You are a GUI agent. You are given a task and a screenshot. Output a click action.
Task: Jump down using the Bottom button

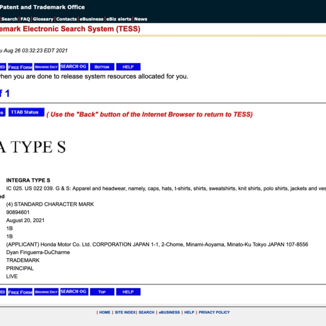[102, 67]
